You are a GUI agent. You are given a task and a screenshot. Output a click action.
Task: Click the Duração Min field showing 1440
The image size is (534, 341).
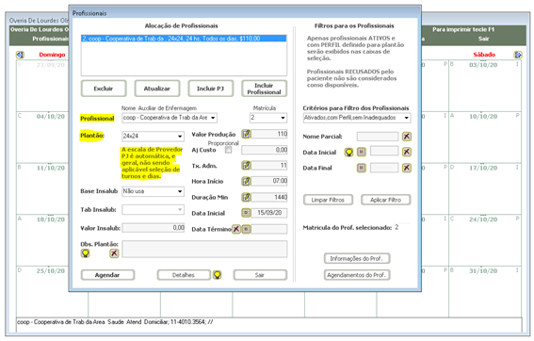point(269,197)
